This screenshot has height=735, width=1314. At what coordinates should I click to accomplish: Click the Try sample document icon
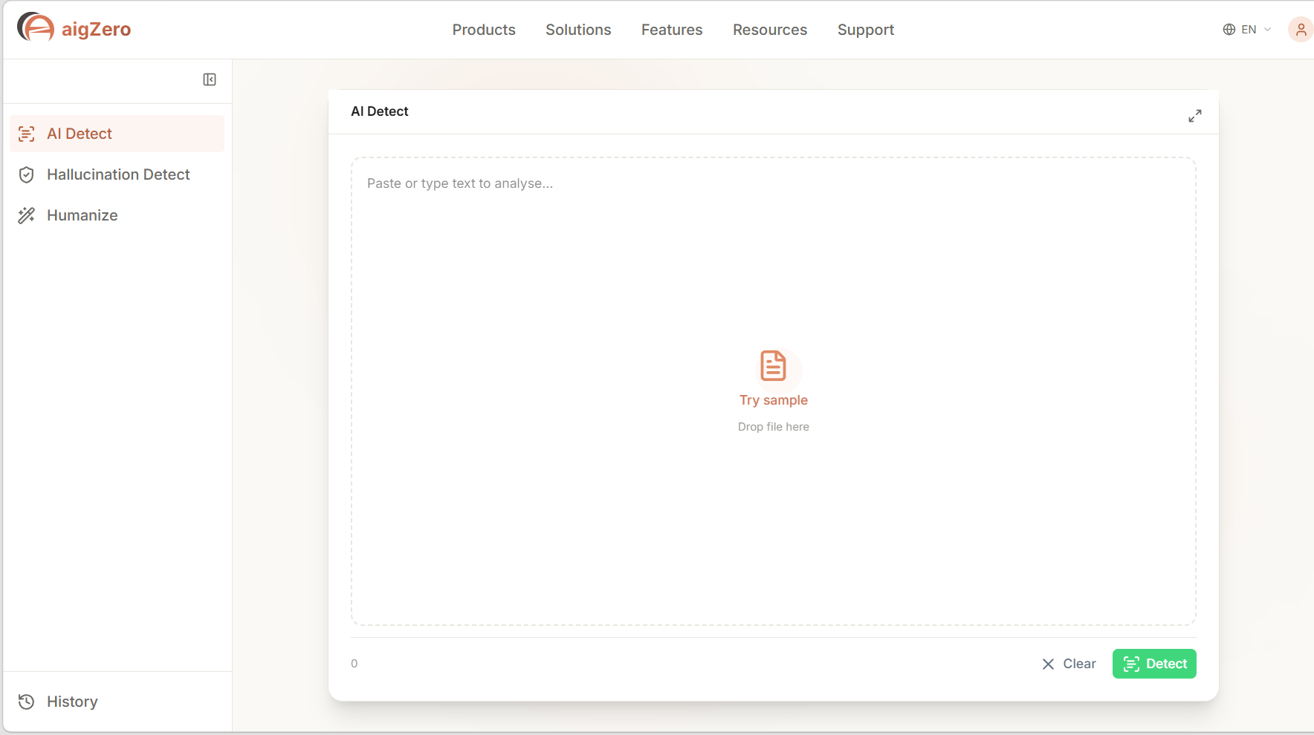click(773, 366)
